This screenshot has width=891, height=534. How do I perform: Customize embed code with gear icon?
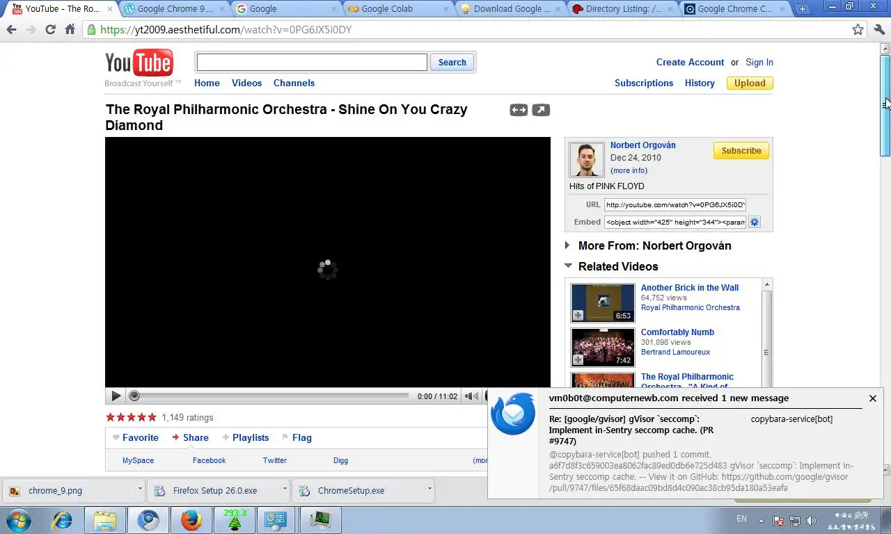tap(755, 222)
